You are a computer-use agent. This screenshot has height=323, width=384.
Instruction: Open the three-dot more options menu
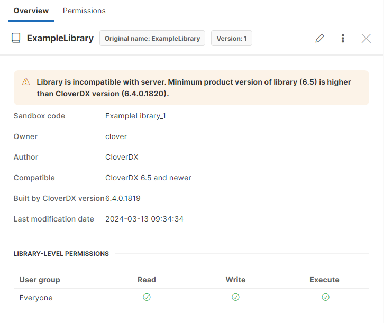[x=343, y=39]
